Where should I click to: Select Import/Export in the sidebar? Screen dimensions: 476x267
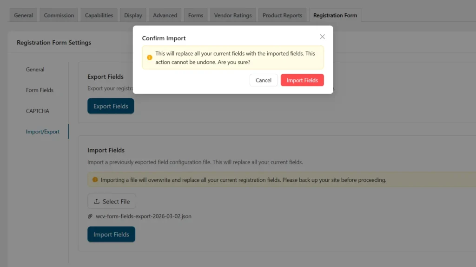(x=43, y=132)
